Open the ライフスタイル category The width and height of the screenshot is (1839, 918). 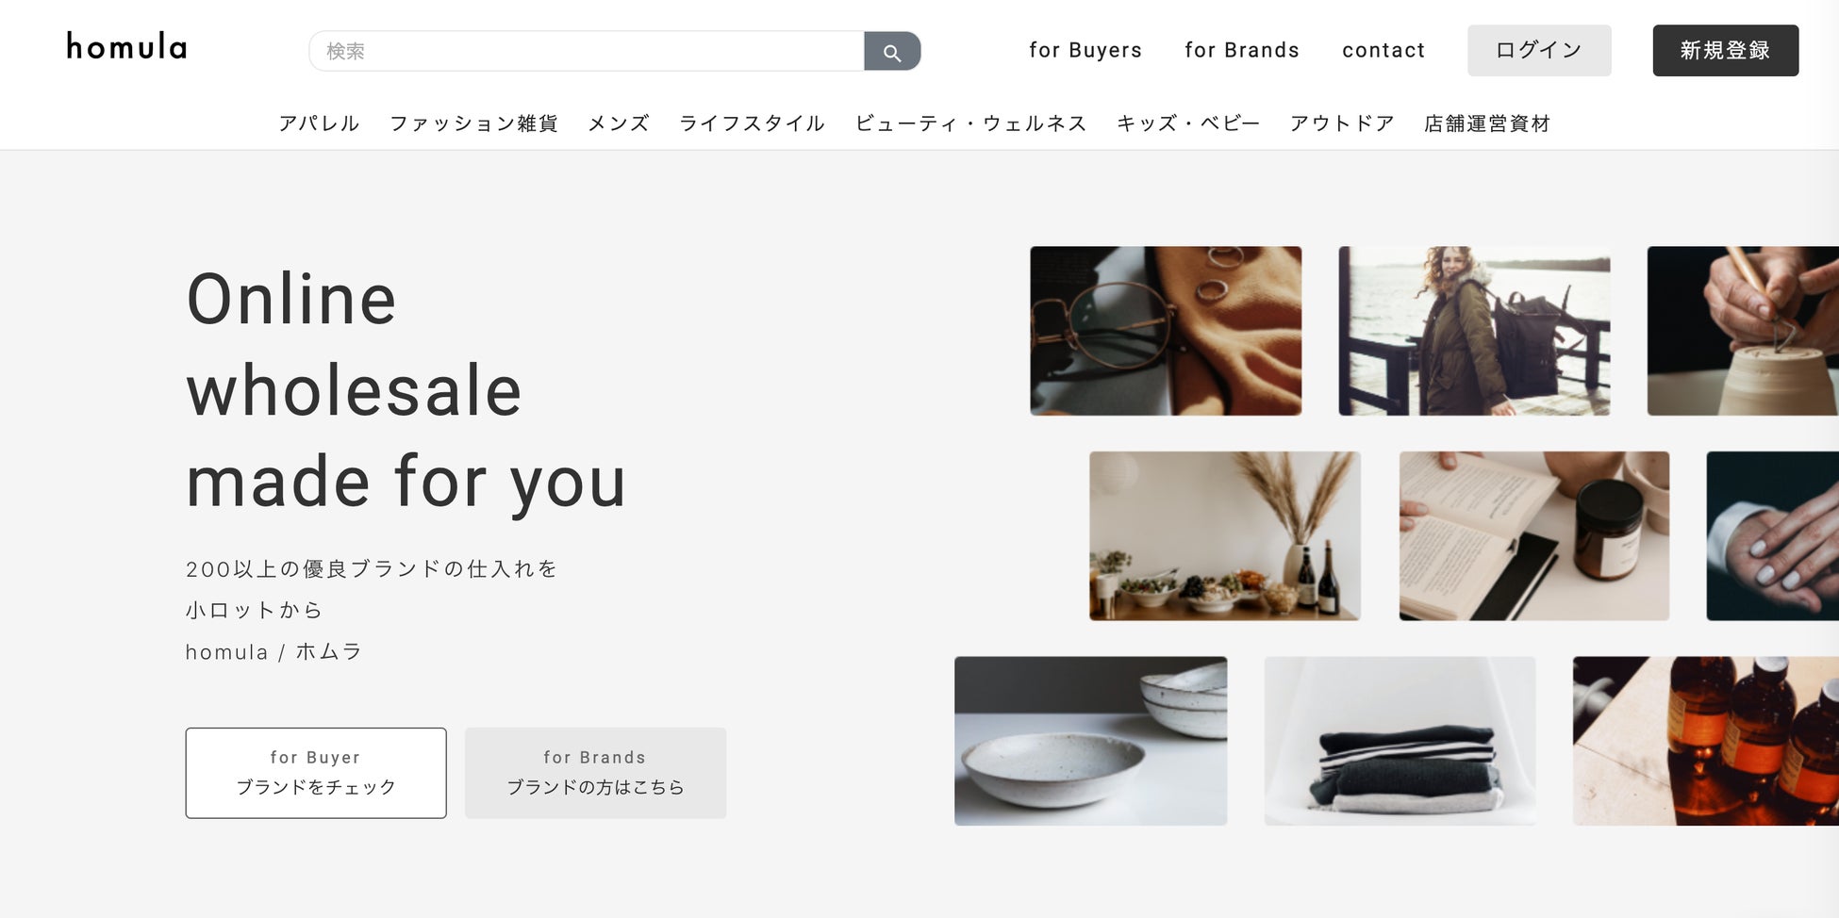[752, 123]
